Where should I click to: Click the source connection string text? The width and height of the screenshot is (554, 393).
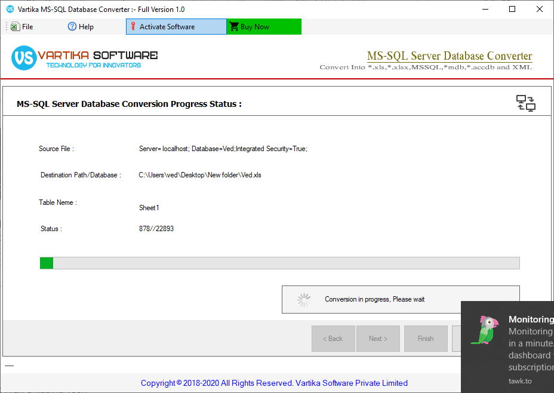pyautogui.click(x=223, y=149)
